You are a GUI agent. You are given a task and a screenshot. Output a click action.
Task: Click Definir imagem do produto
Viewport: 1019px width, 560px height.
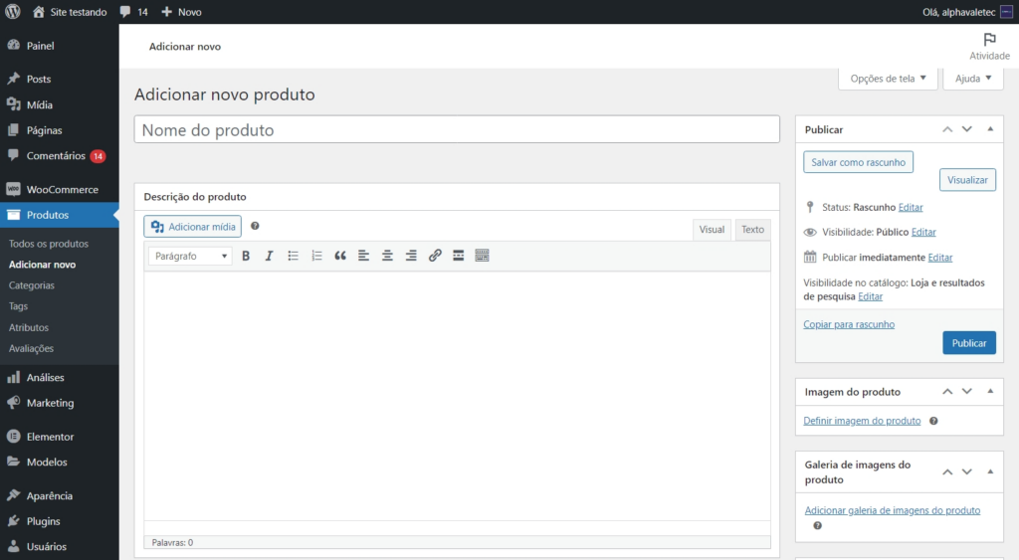862,421
